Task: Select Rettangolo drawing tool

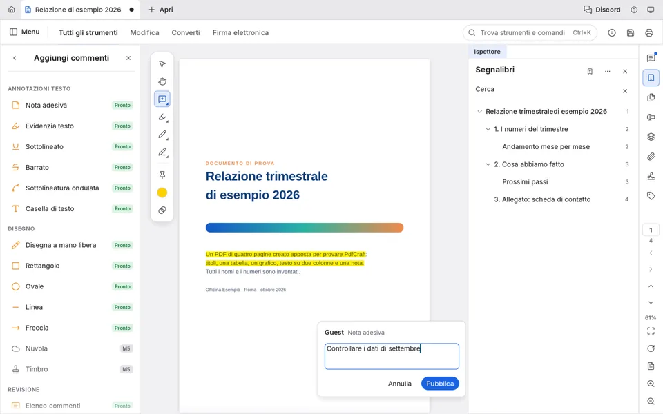Action: tap(71, 266)
